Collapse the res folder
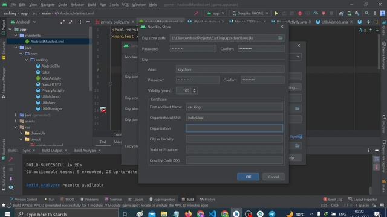This screenshot has height=217, width=387. pyautogui.click(x=16, y=127)
